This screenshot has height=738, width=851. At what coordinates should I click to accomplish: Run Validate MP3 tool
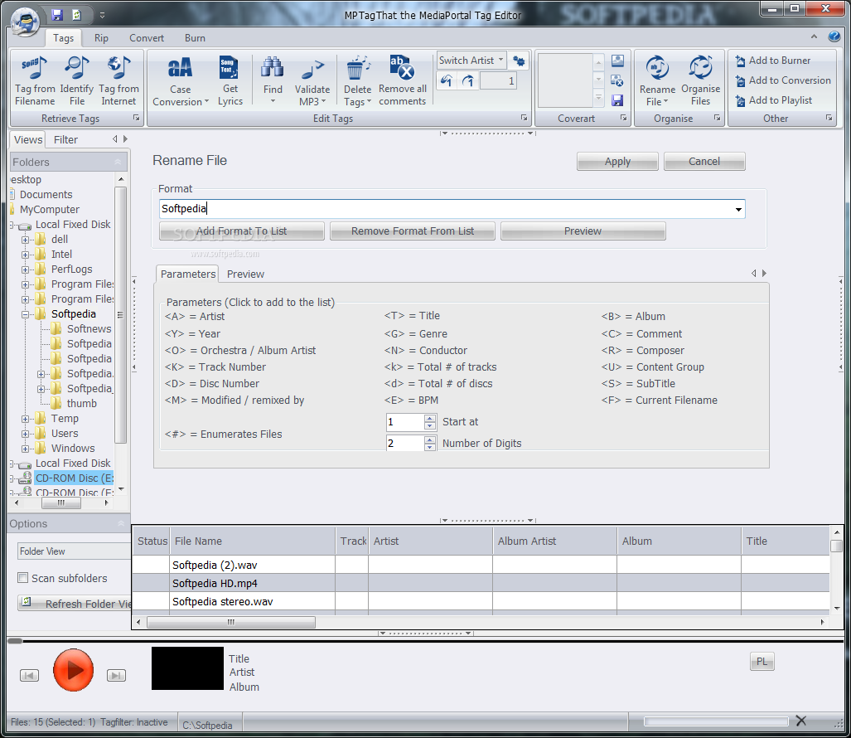pos(312,81)
